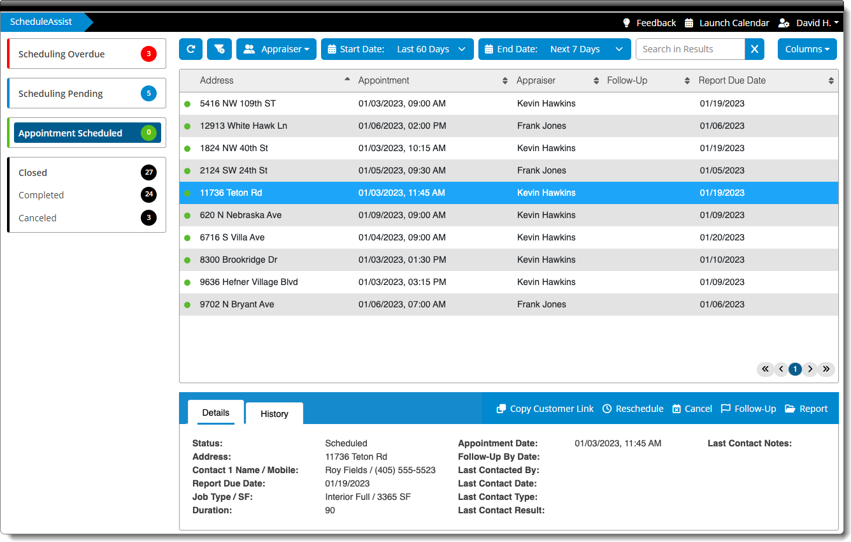Open the Columns dropdown
Screen dimensions: 851x542
[807, 49]
